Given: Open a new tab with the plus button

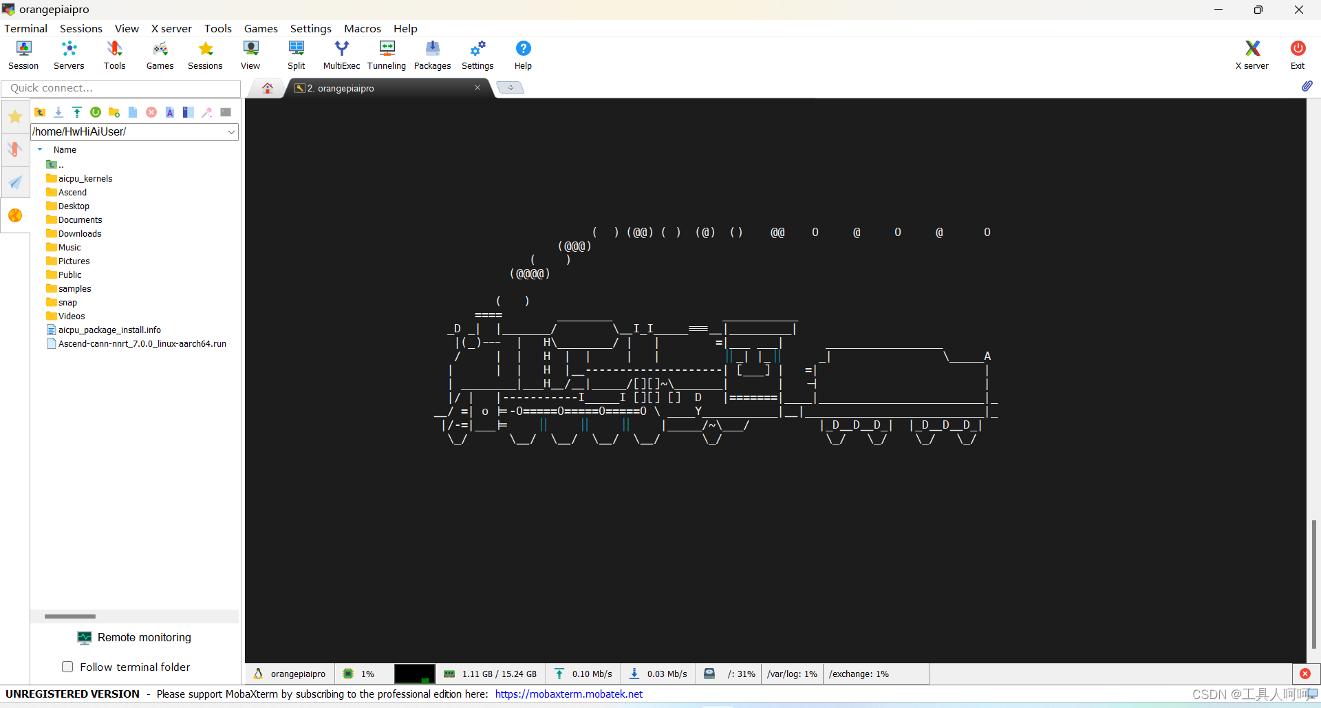Looking at the screenshot, I should tap(510, 87).
